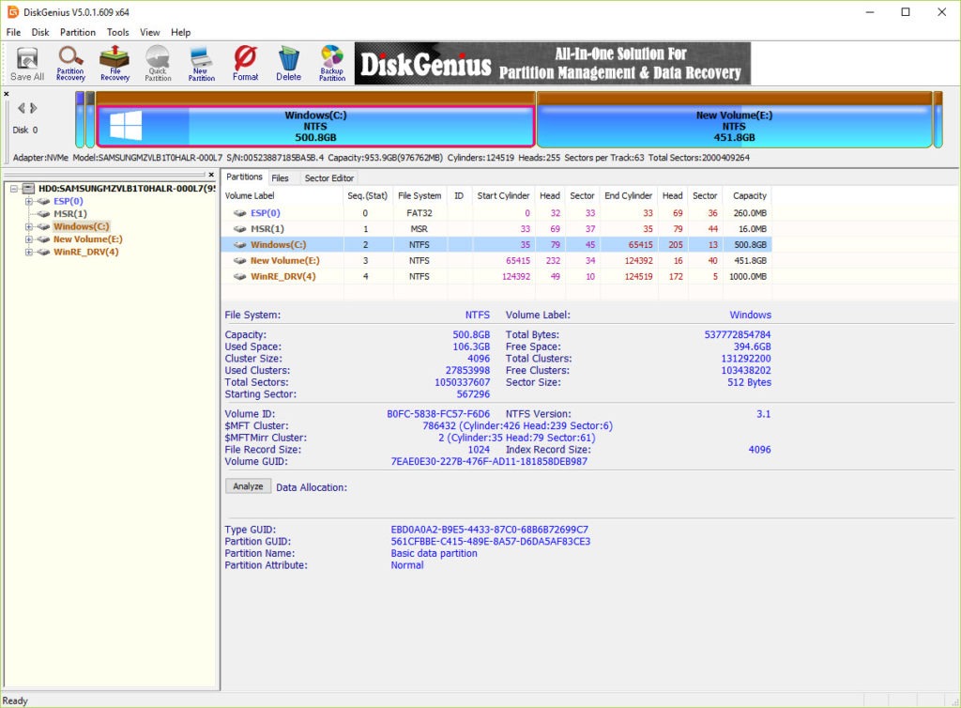Select the WinRE_DRV(4) table row
The width and height of the screenshot is (961, 708).
click(496, 277)
